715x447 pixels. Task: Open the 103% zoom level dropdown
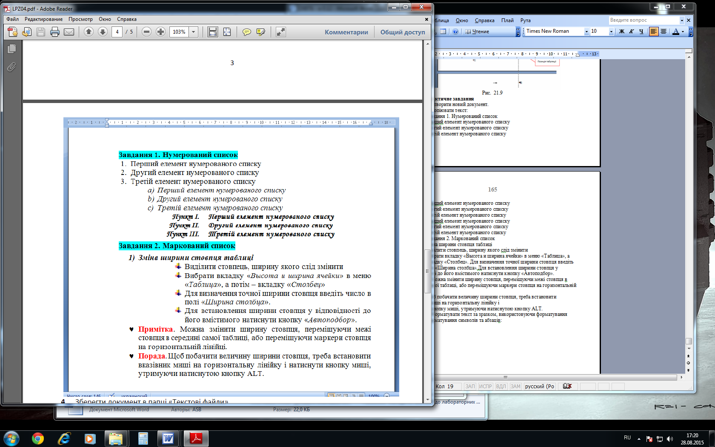(x=194, y=32)
